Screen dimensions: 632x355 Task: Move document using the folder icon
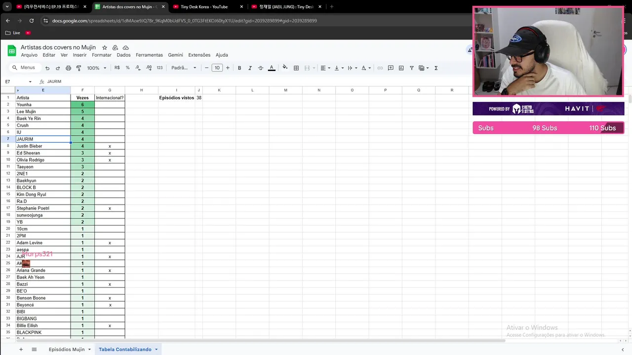pyautogui.click(x=115, y=47)
